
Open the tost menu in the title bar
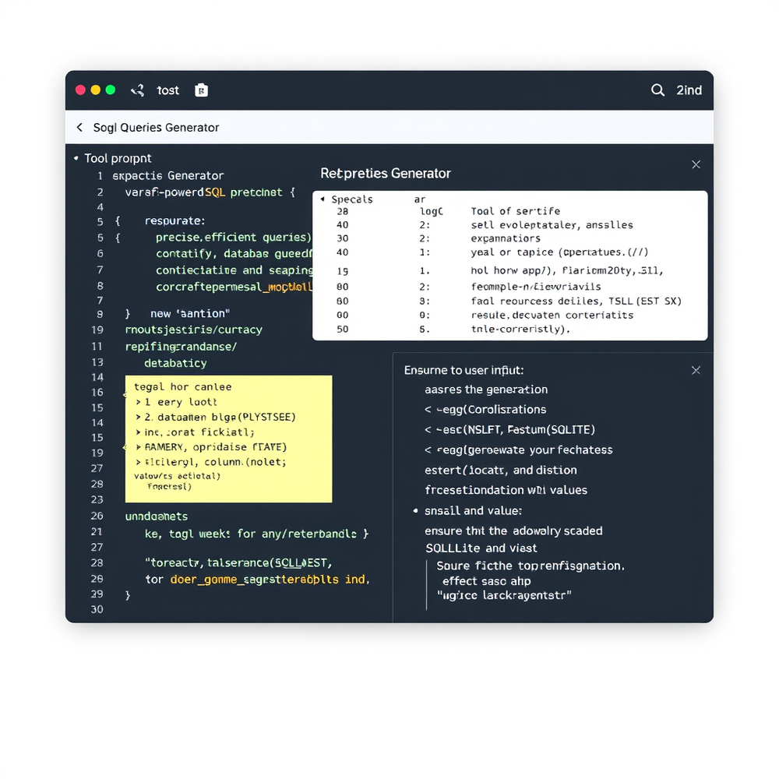pos(167,90)
